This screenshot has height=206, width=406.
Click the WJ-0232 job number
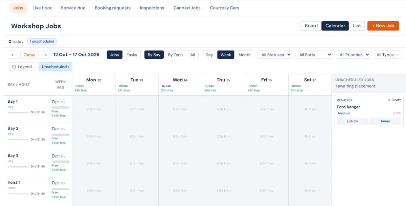tap(344, 100)
